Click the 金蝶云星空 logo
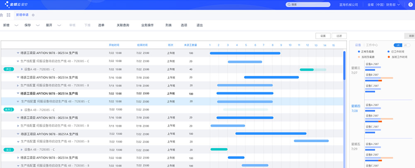Image resolution: width=415 pixels, height=168 pixels. click(x=16, y=5)
